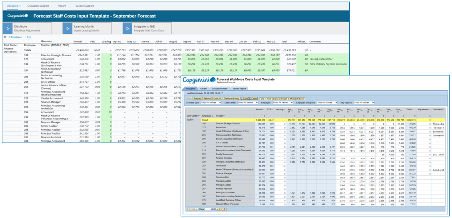This screenshot has width=452, height=218.
Task: Click the Distribute play icon
Action: pos(8,28)
